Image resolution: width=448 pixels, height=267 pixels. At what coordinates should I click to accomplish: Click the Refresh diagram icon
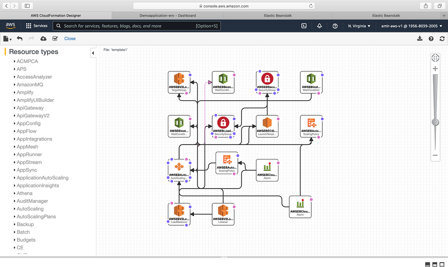point(442,39)
